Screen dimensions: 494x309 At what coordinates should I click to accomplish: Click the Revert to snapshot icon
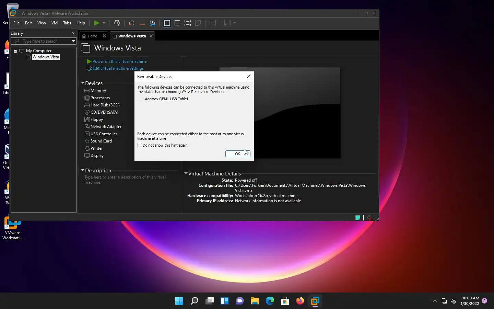[142, 23]
